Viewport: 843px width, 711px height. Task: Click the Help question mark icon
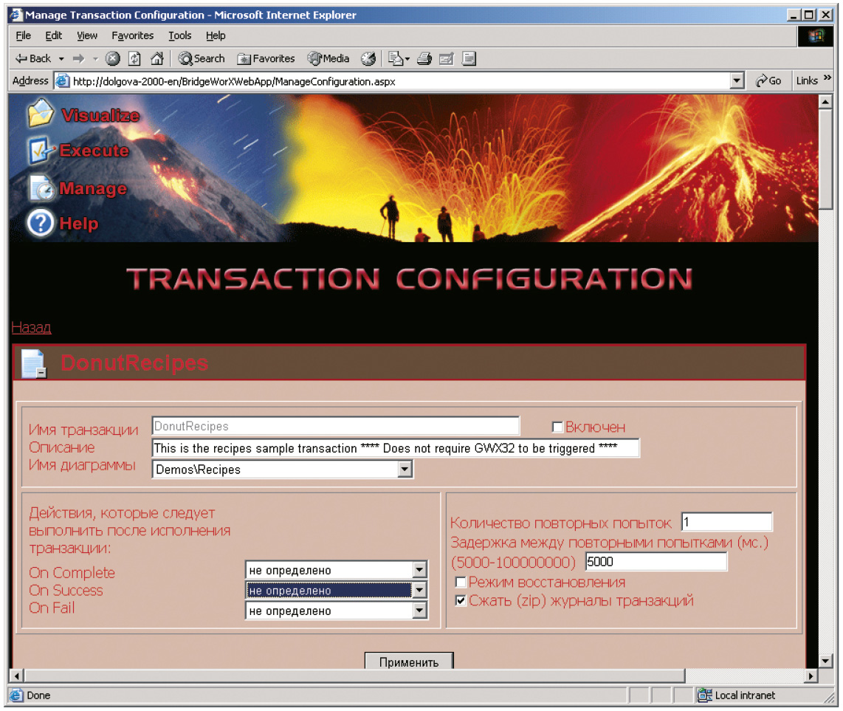pos(41,223)
